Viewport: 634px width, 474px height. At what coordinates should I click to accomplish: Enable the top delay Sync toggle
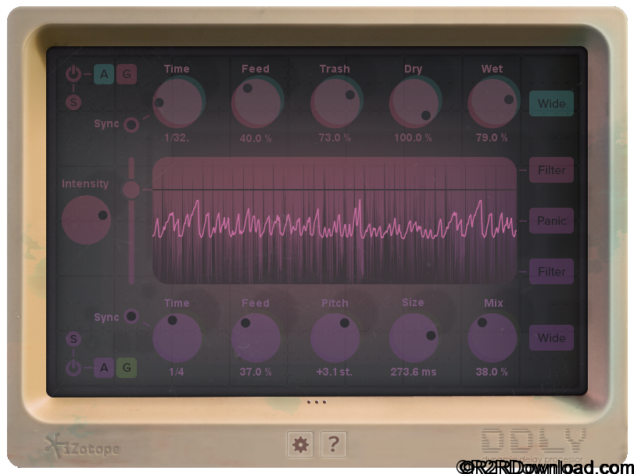[x=131, y=124]
